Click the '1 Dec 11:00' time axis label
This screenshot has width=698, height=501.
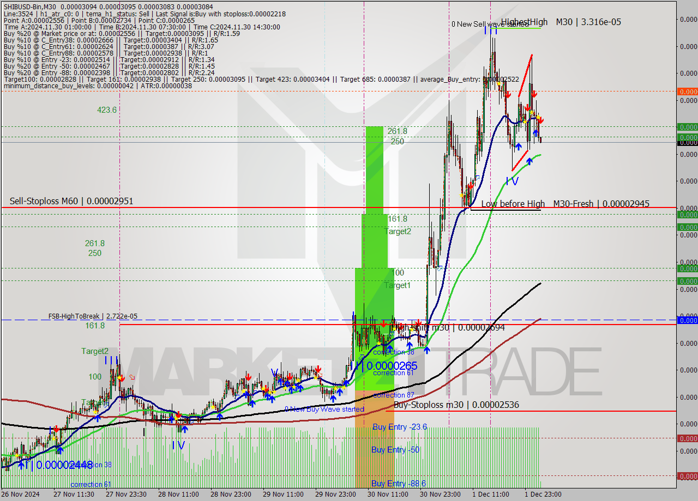click(x=491, y=494)
